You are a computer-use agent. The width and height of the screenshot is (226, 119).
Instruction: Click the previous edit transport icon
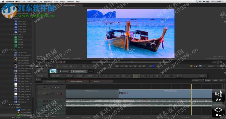point(122,66)
